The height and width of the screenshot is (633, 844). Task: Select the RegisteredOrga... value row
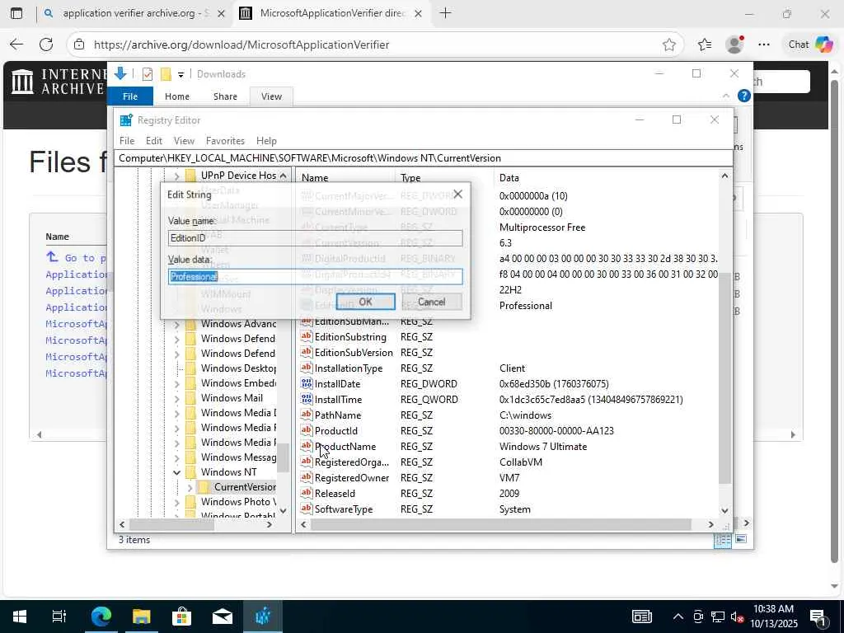click(351, 462)
